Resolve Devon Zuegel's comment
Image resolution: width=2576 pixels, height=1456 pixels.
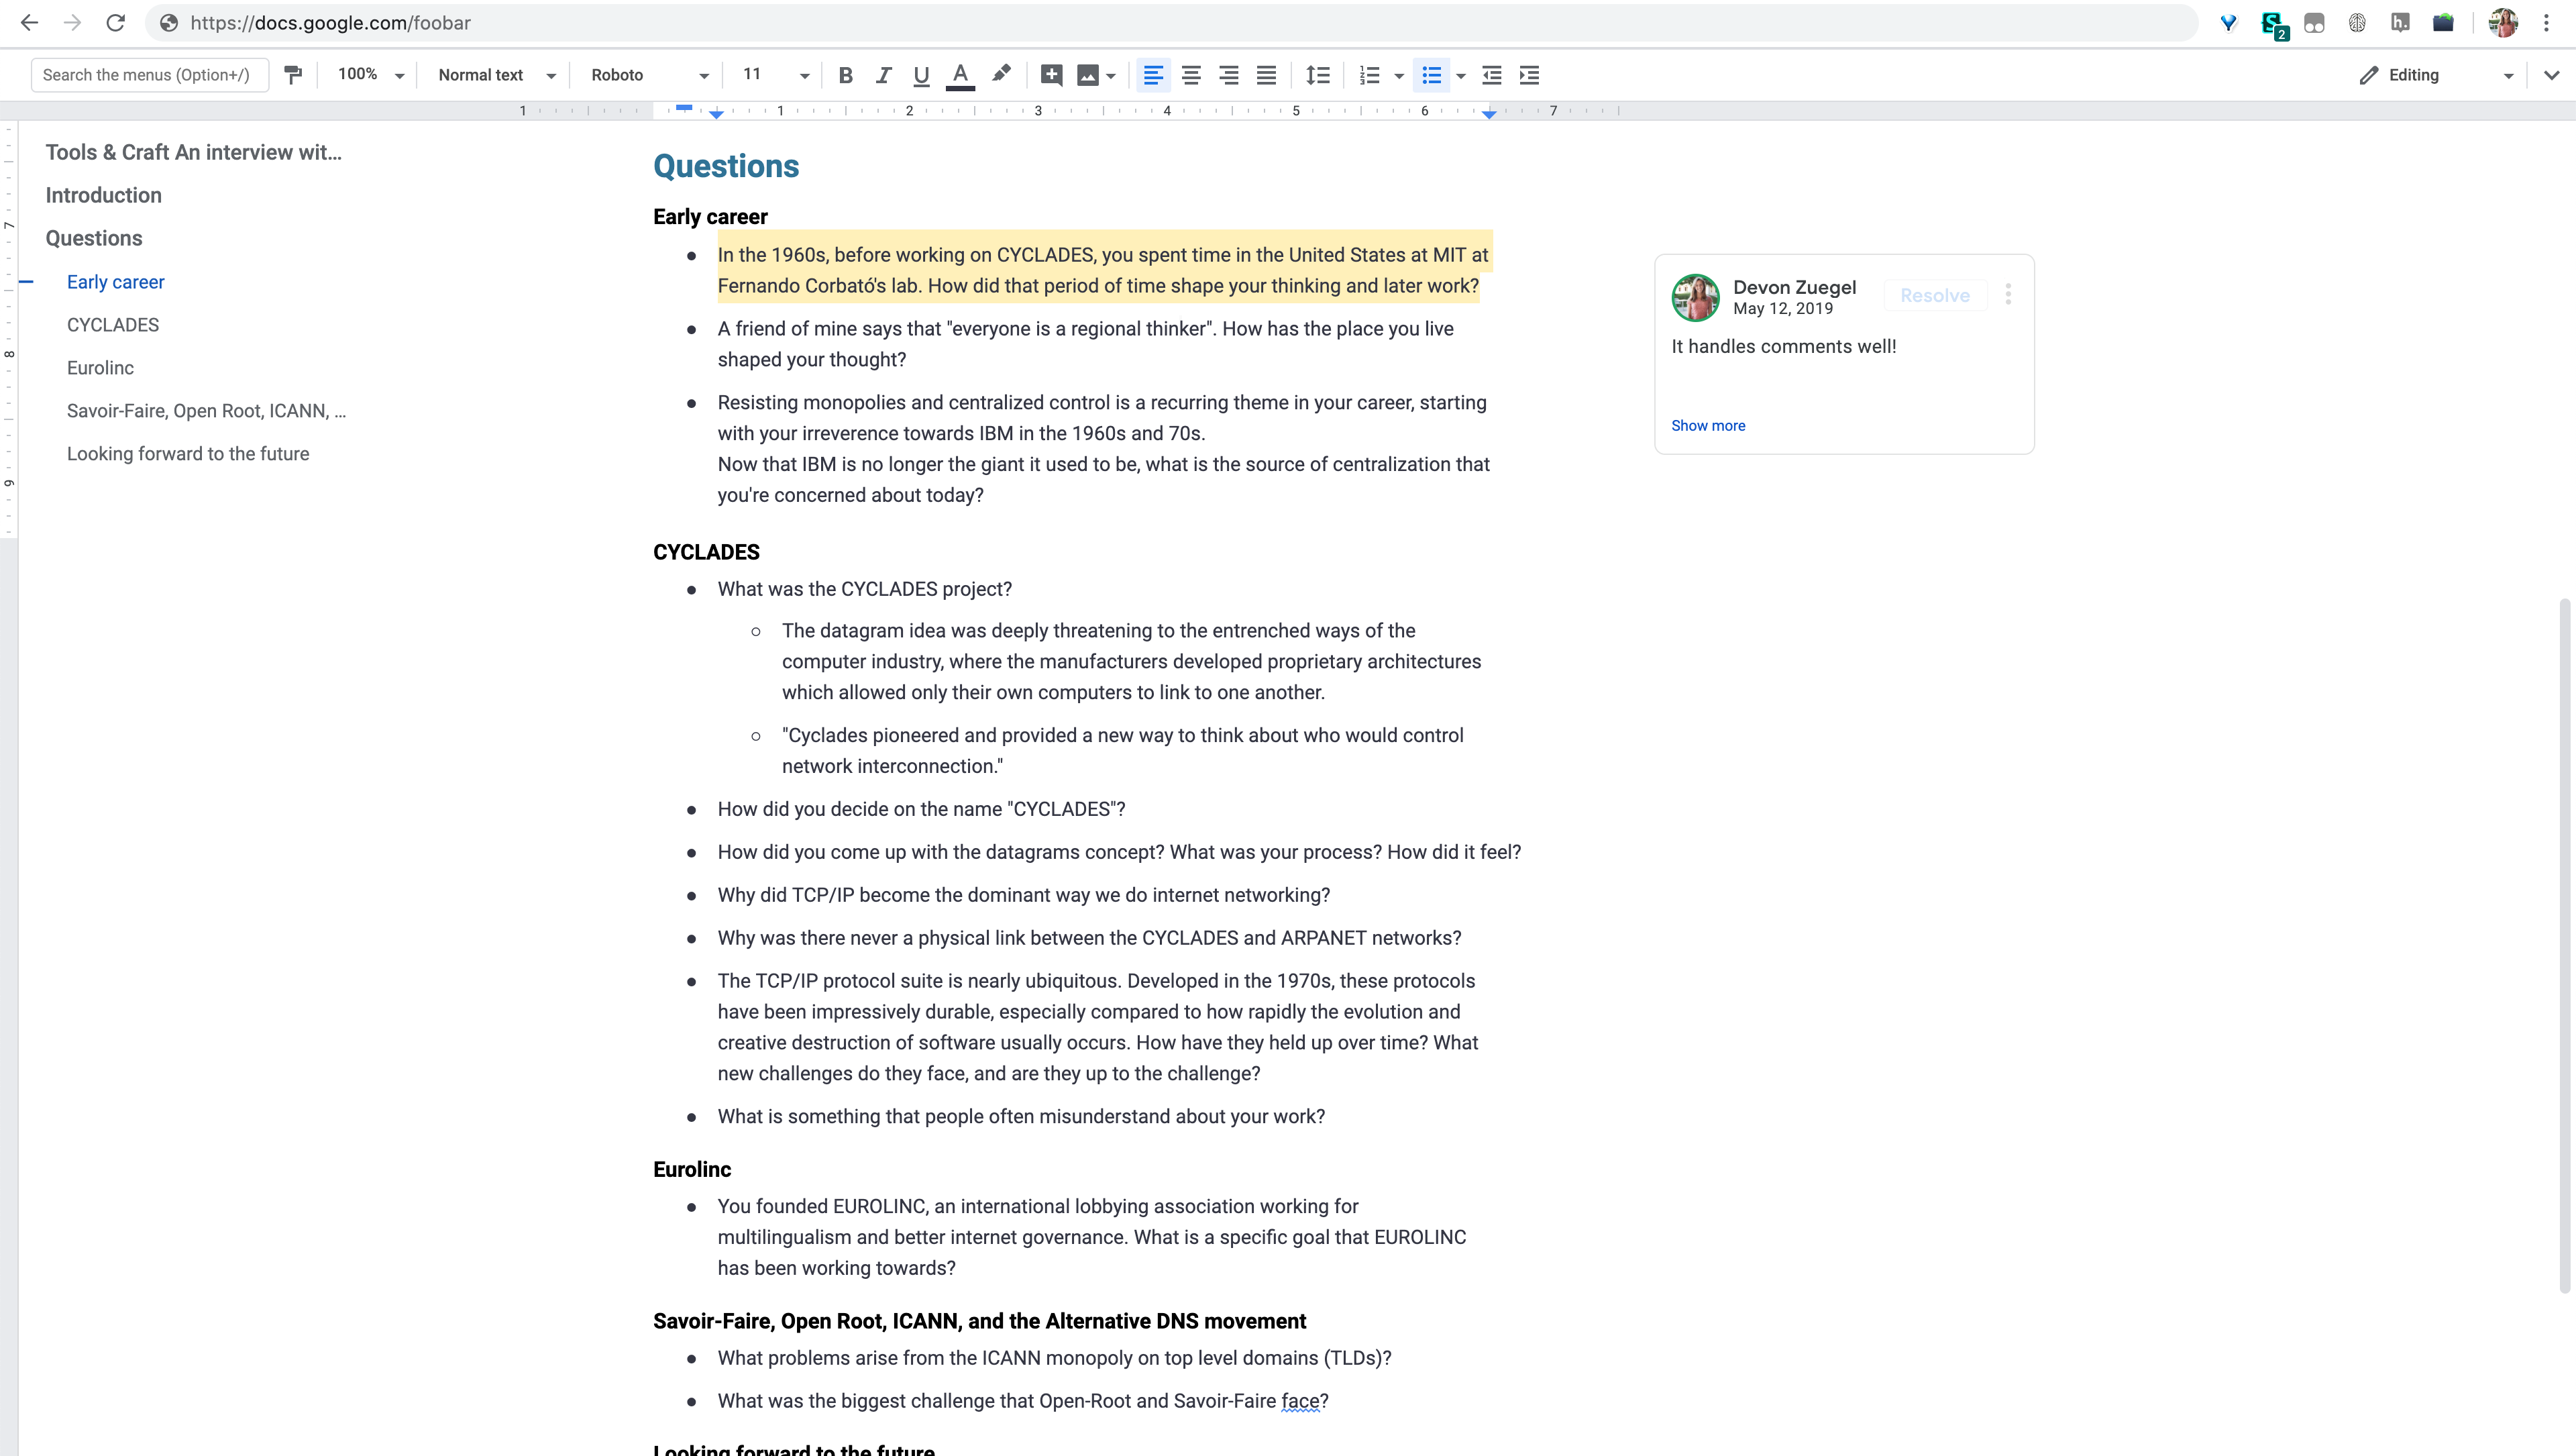click(x=1934, y=295)
